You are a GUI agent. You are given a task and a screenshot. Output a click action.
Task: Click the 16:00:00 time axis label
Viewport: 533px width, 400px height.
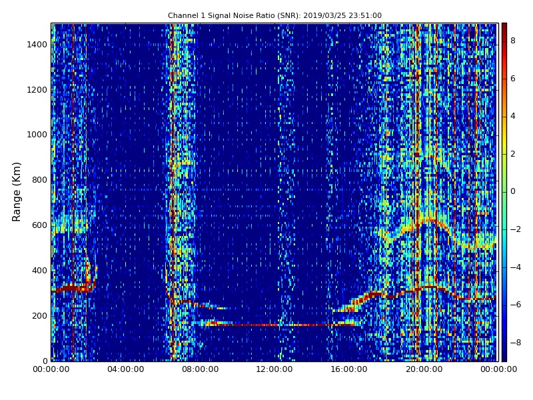pyautogui.click(x=349, y=369)
